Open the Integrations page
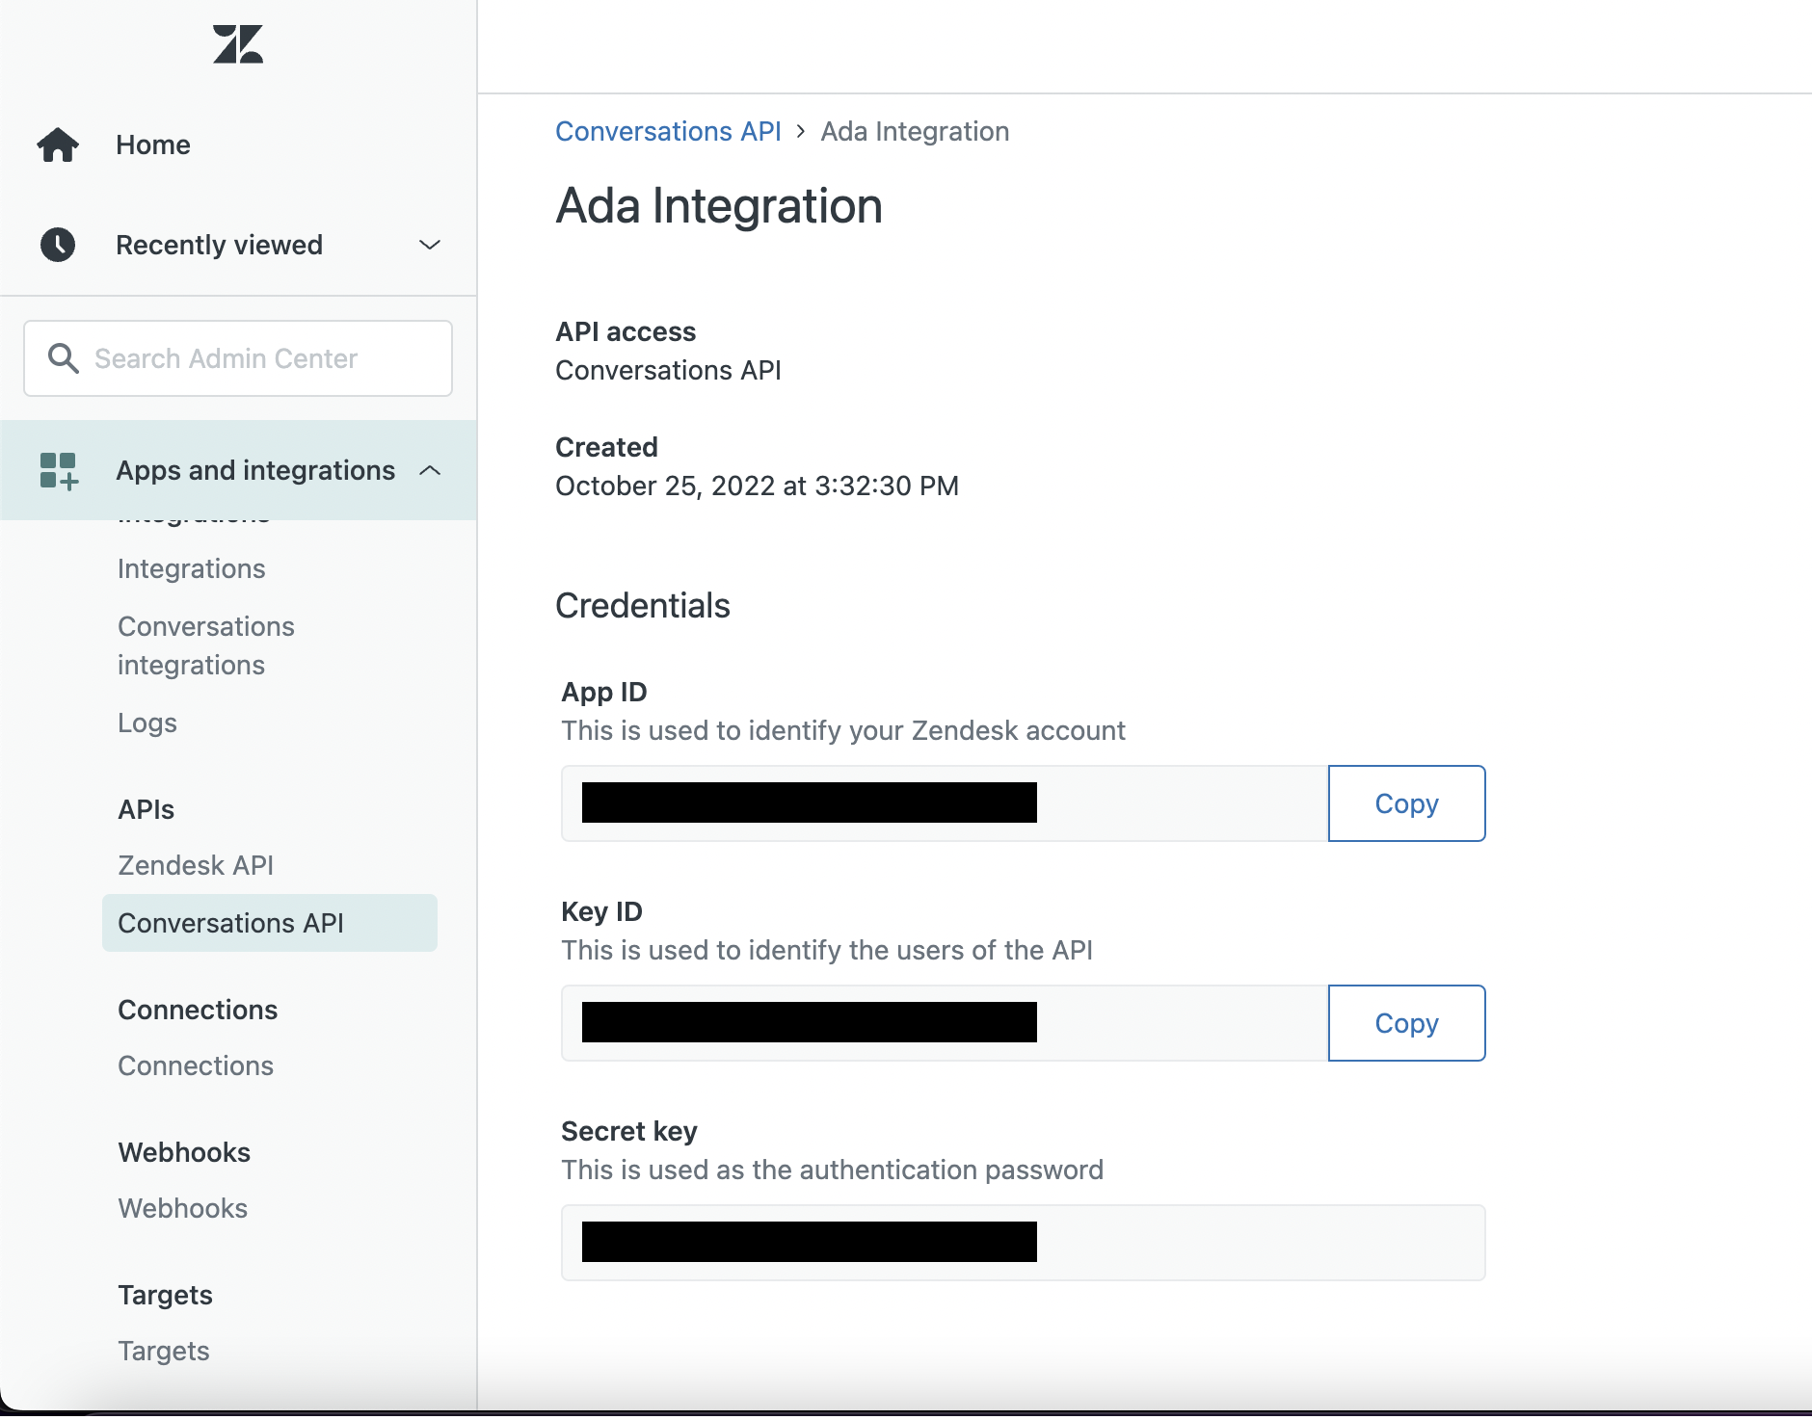Screen dimensions: 1812x1420 pos(191,568)
